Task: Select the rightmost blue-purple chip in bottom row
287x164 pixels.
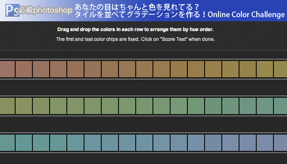Action: (x=280, y=143)
